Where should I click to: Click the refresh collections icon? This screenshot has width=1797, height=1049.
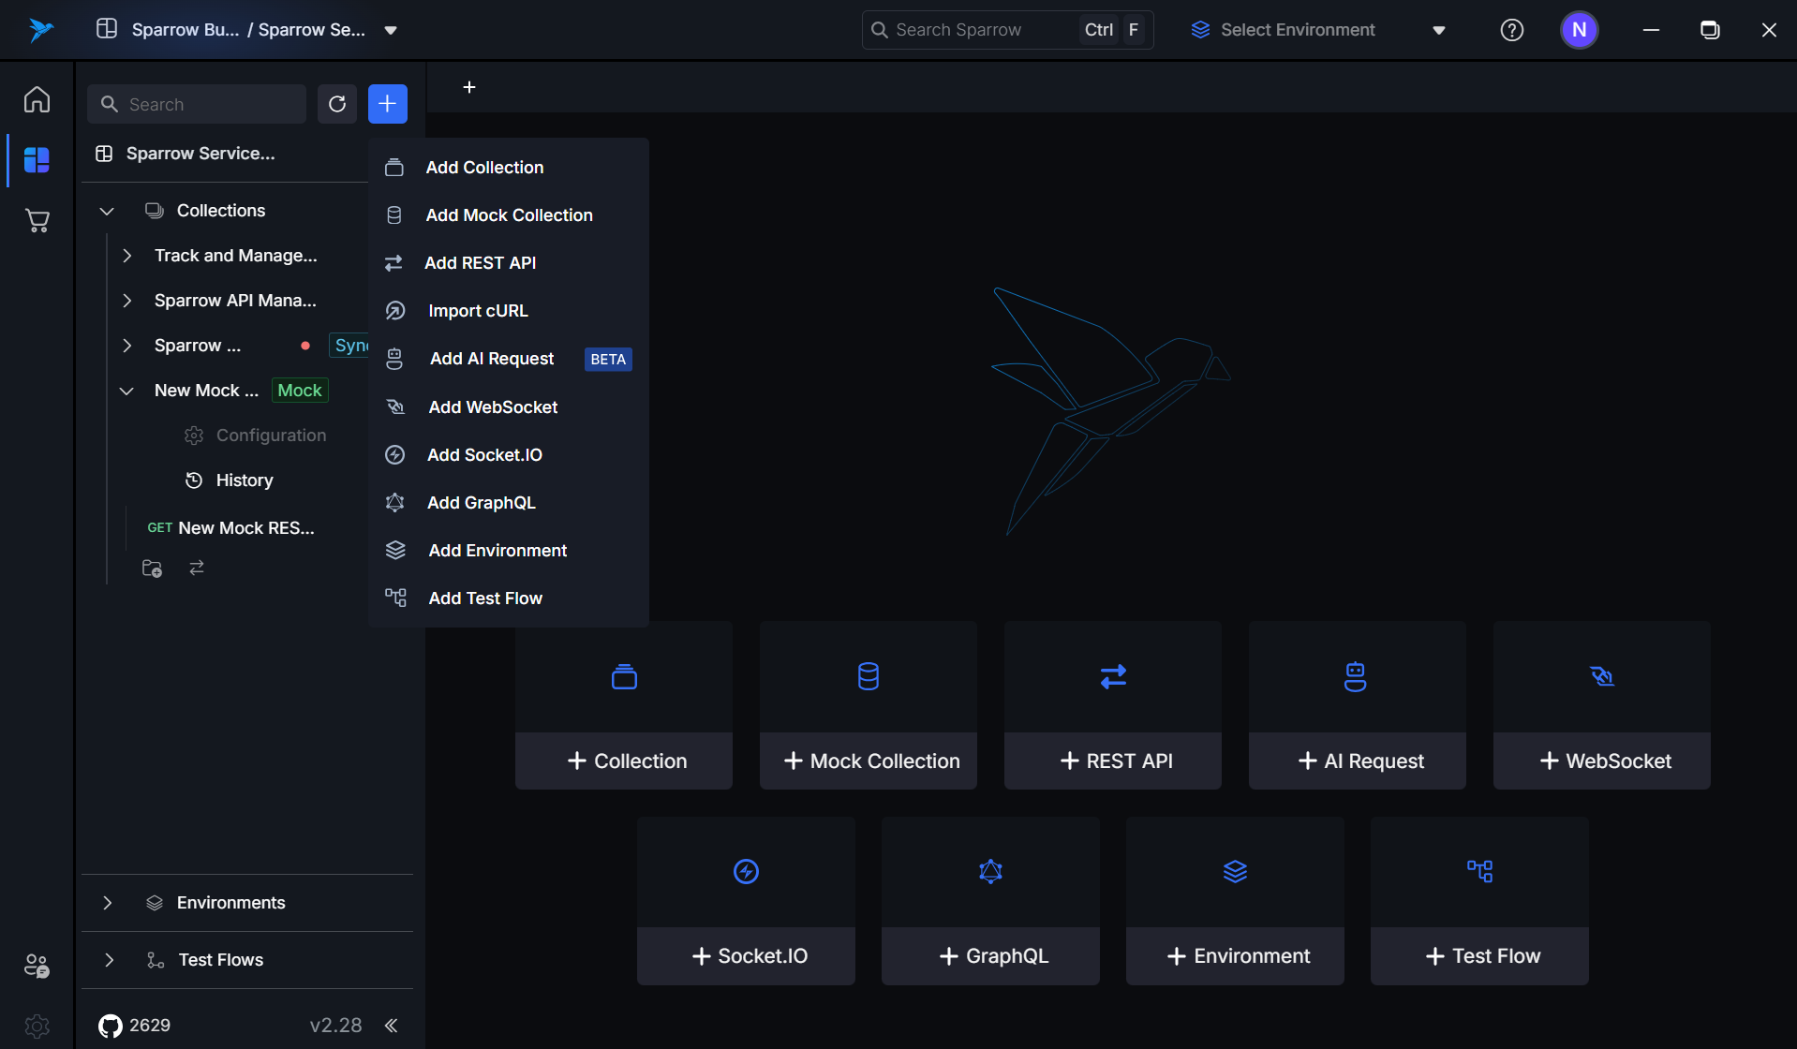[337, 104]
